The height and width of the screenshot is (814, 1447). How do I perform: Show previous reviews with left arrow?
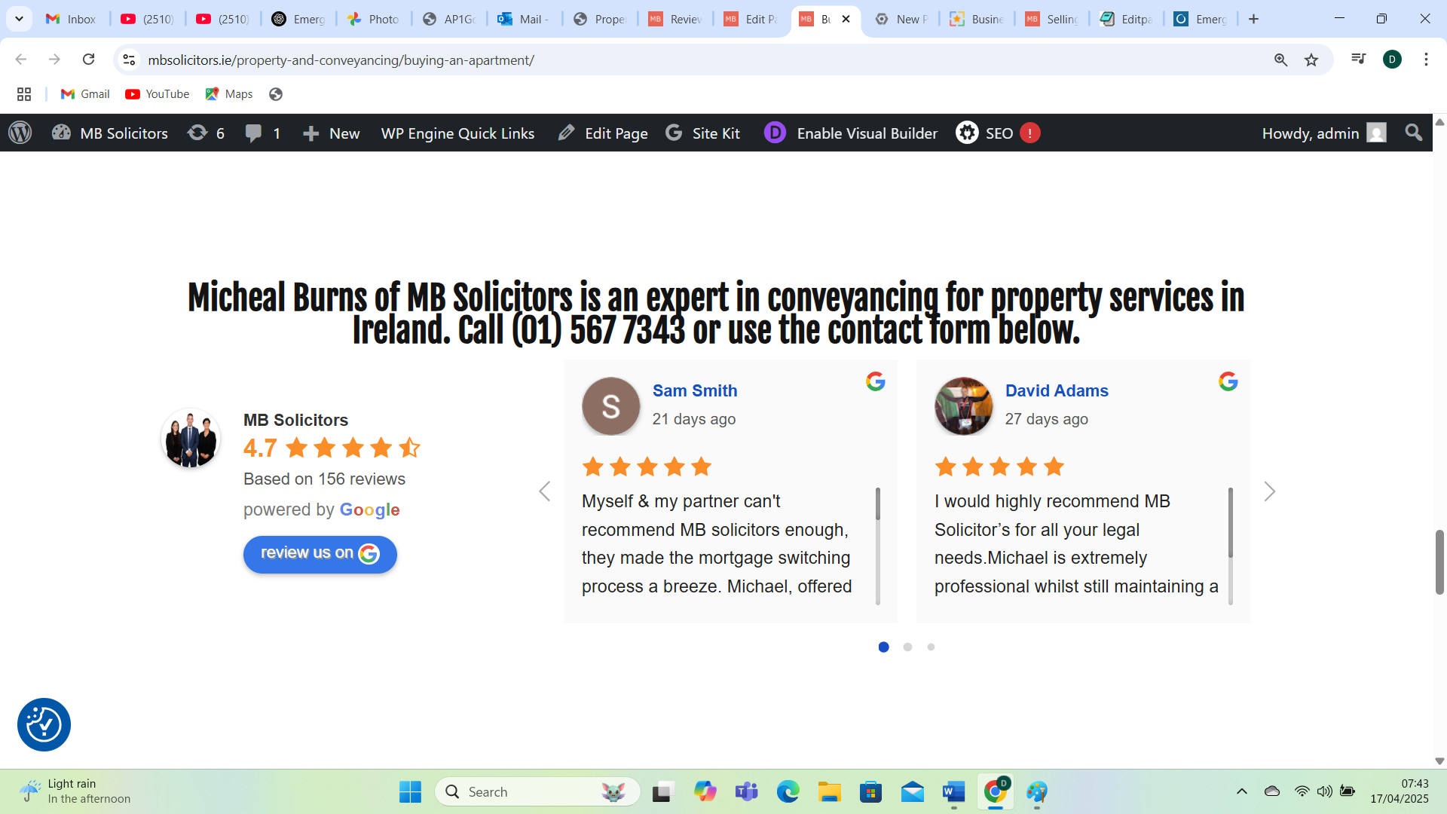tap(544, 491)
